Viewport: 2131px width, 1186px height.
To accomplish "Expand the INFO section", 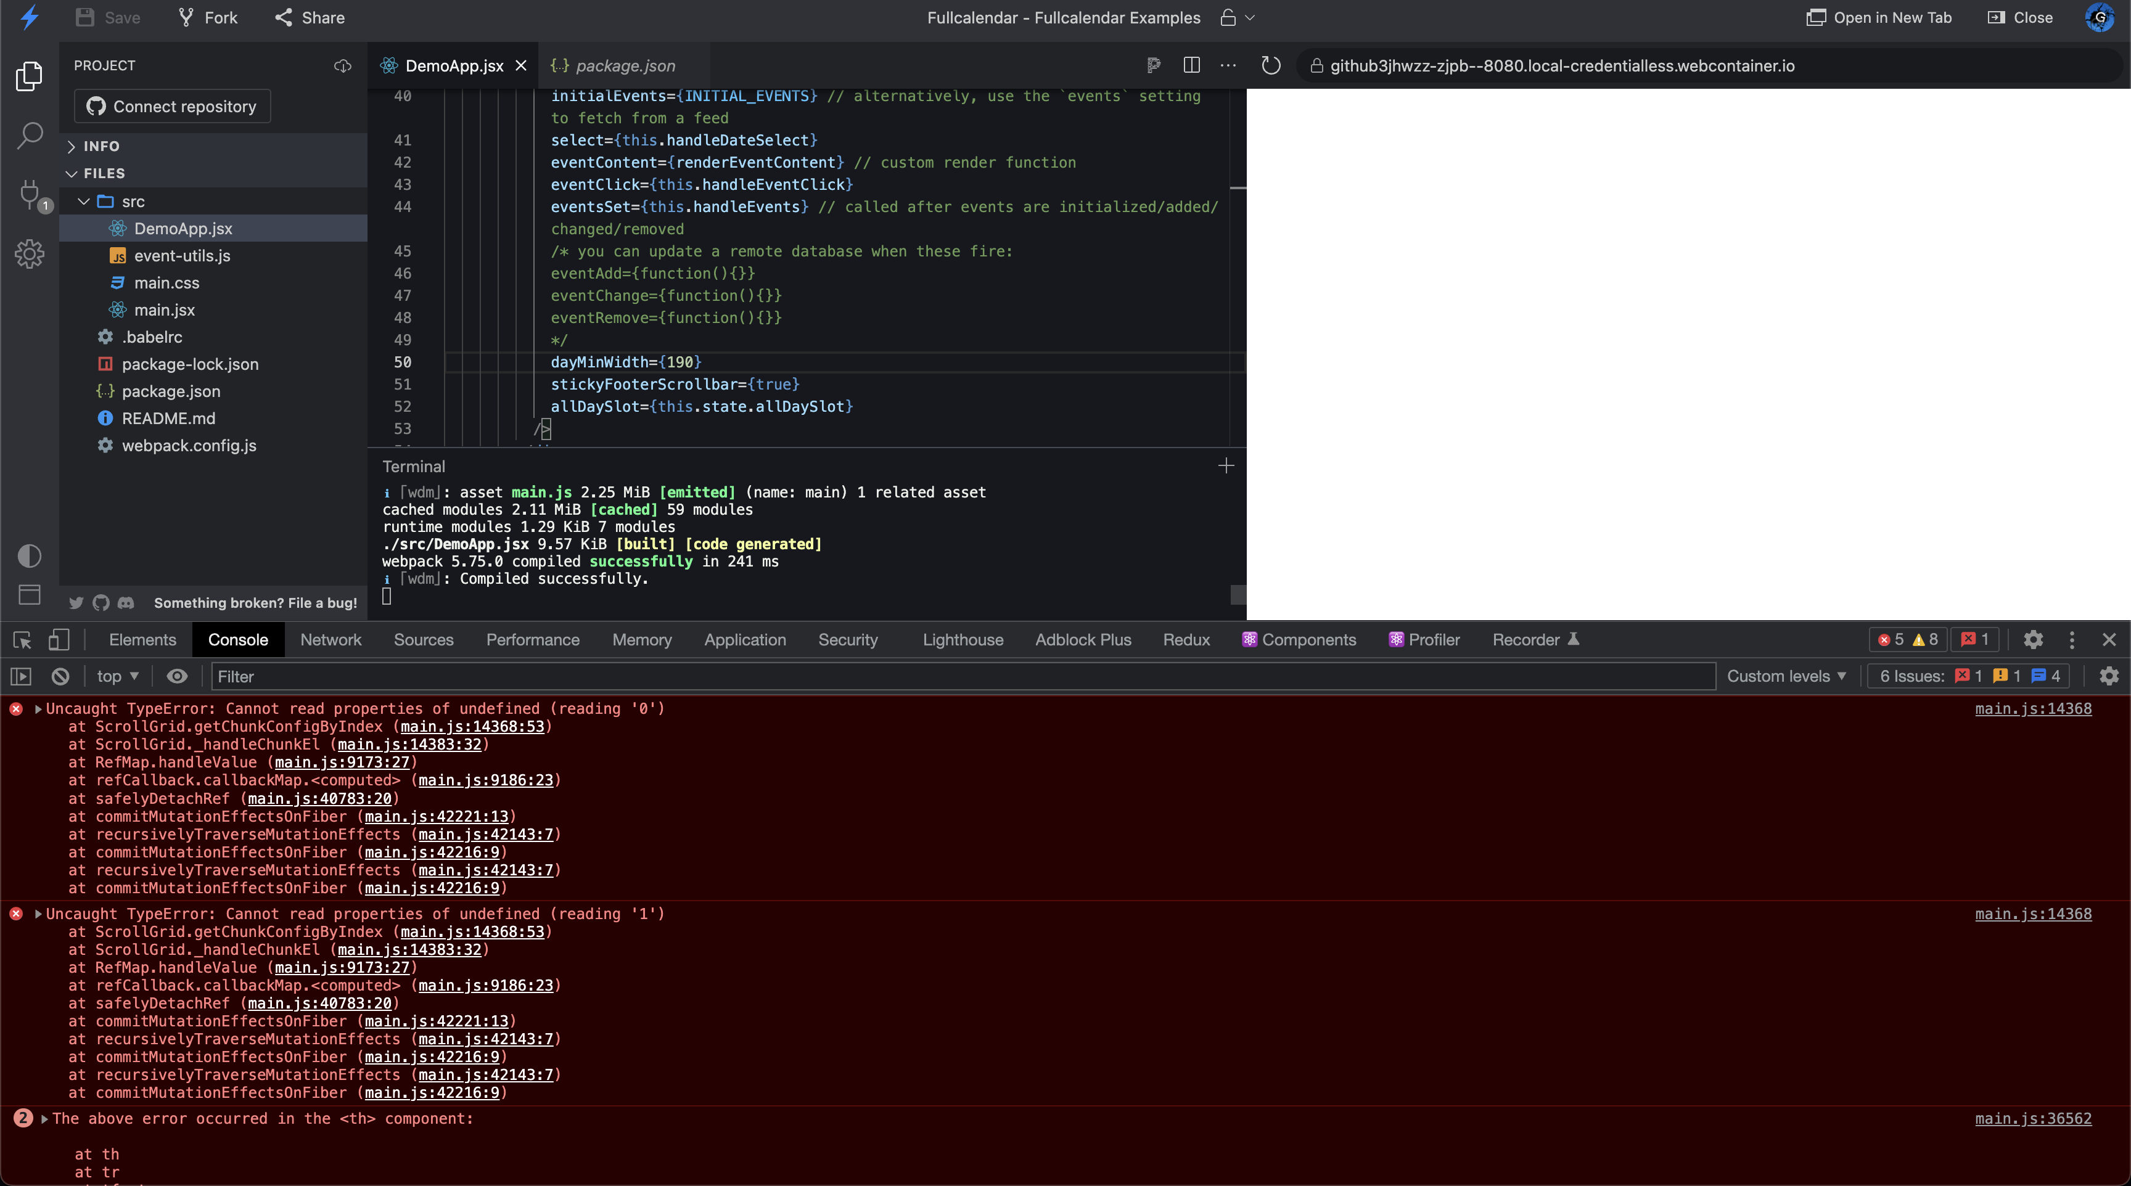I will coord(101,145).
